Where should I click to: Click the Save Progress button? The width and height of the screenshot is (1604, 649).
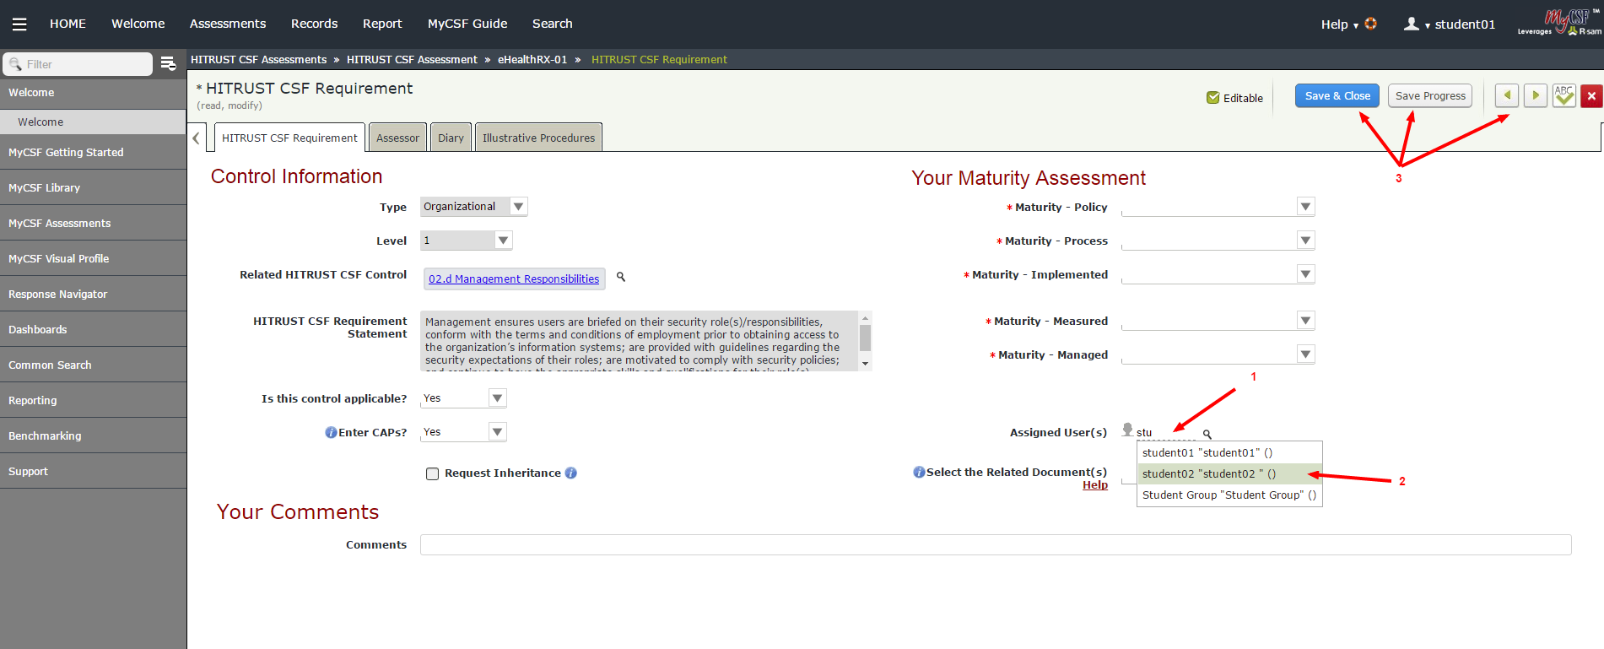point(1430,96)
